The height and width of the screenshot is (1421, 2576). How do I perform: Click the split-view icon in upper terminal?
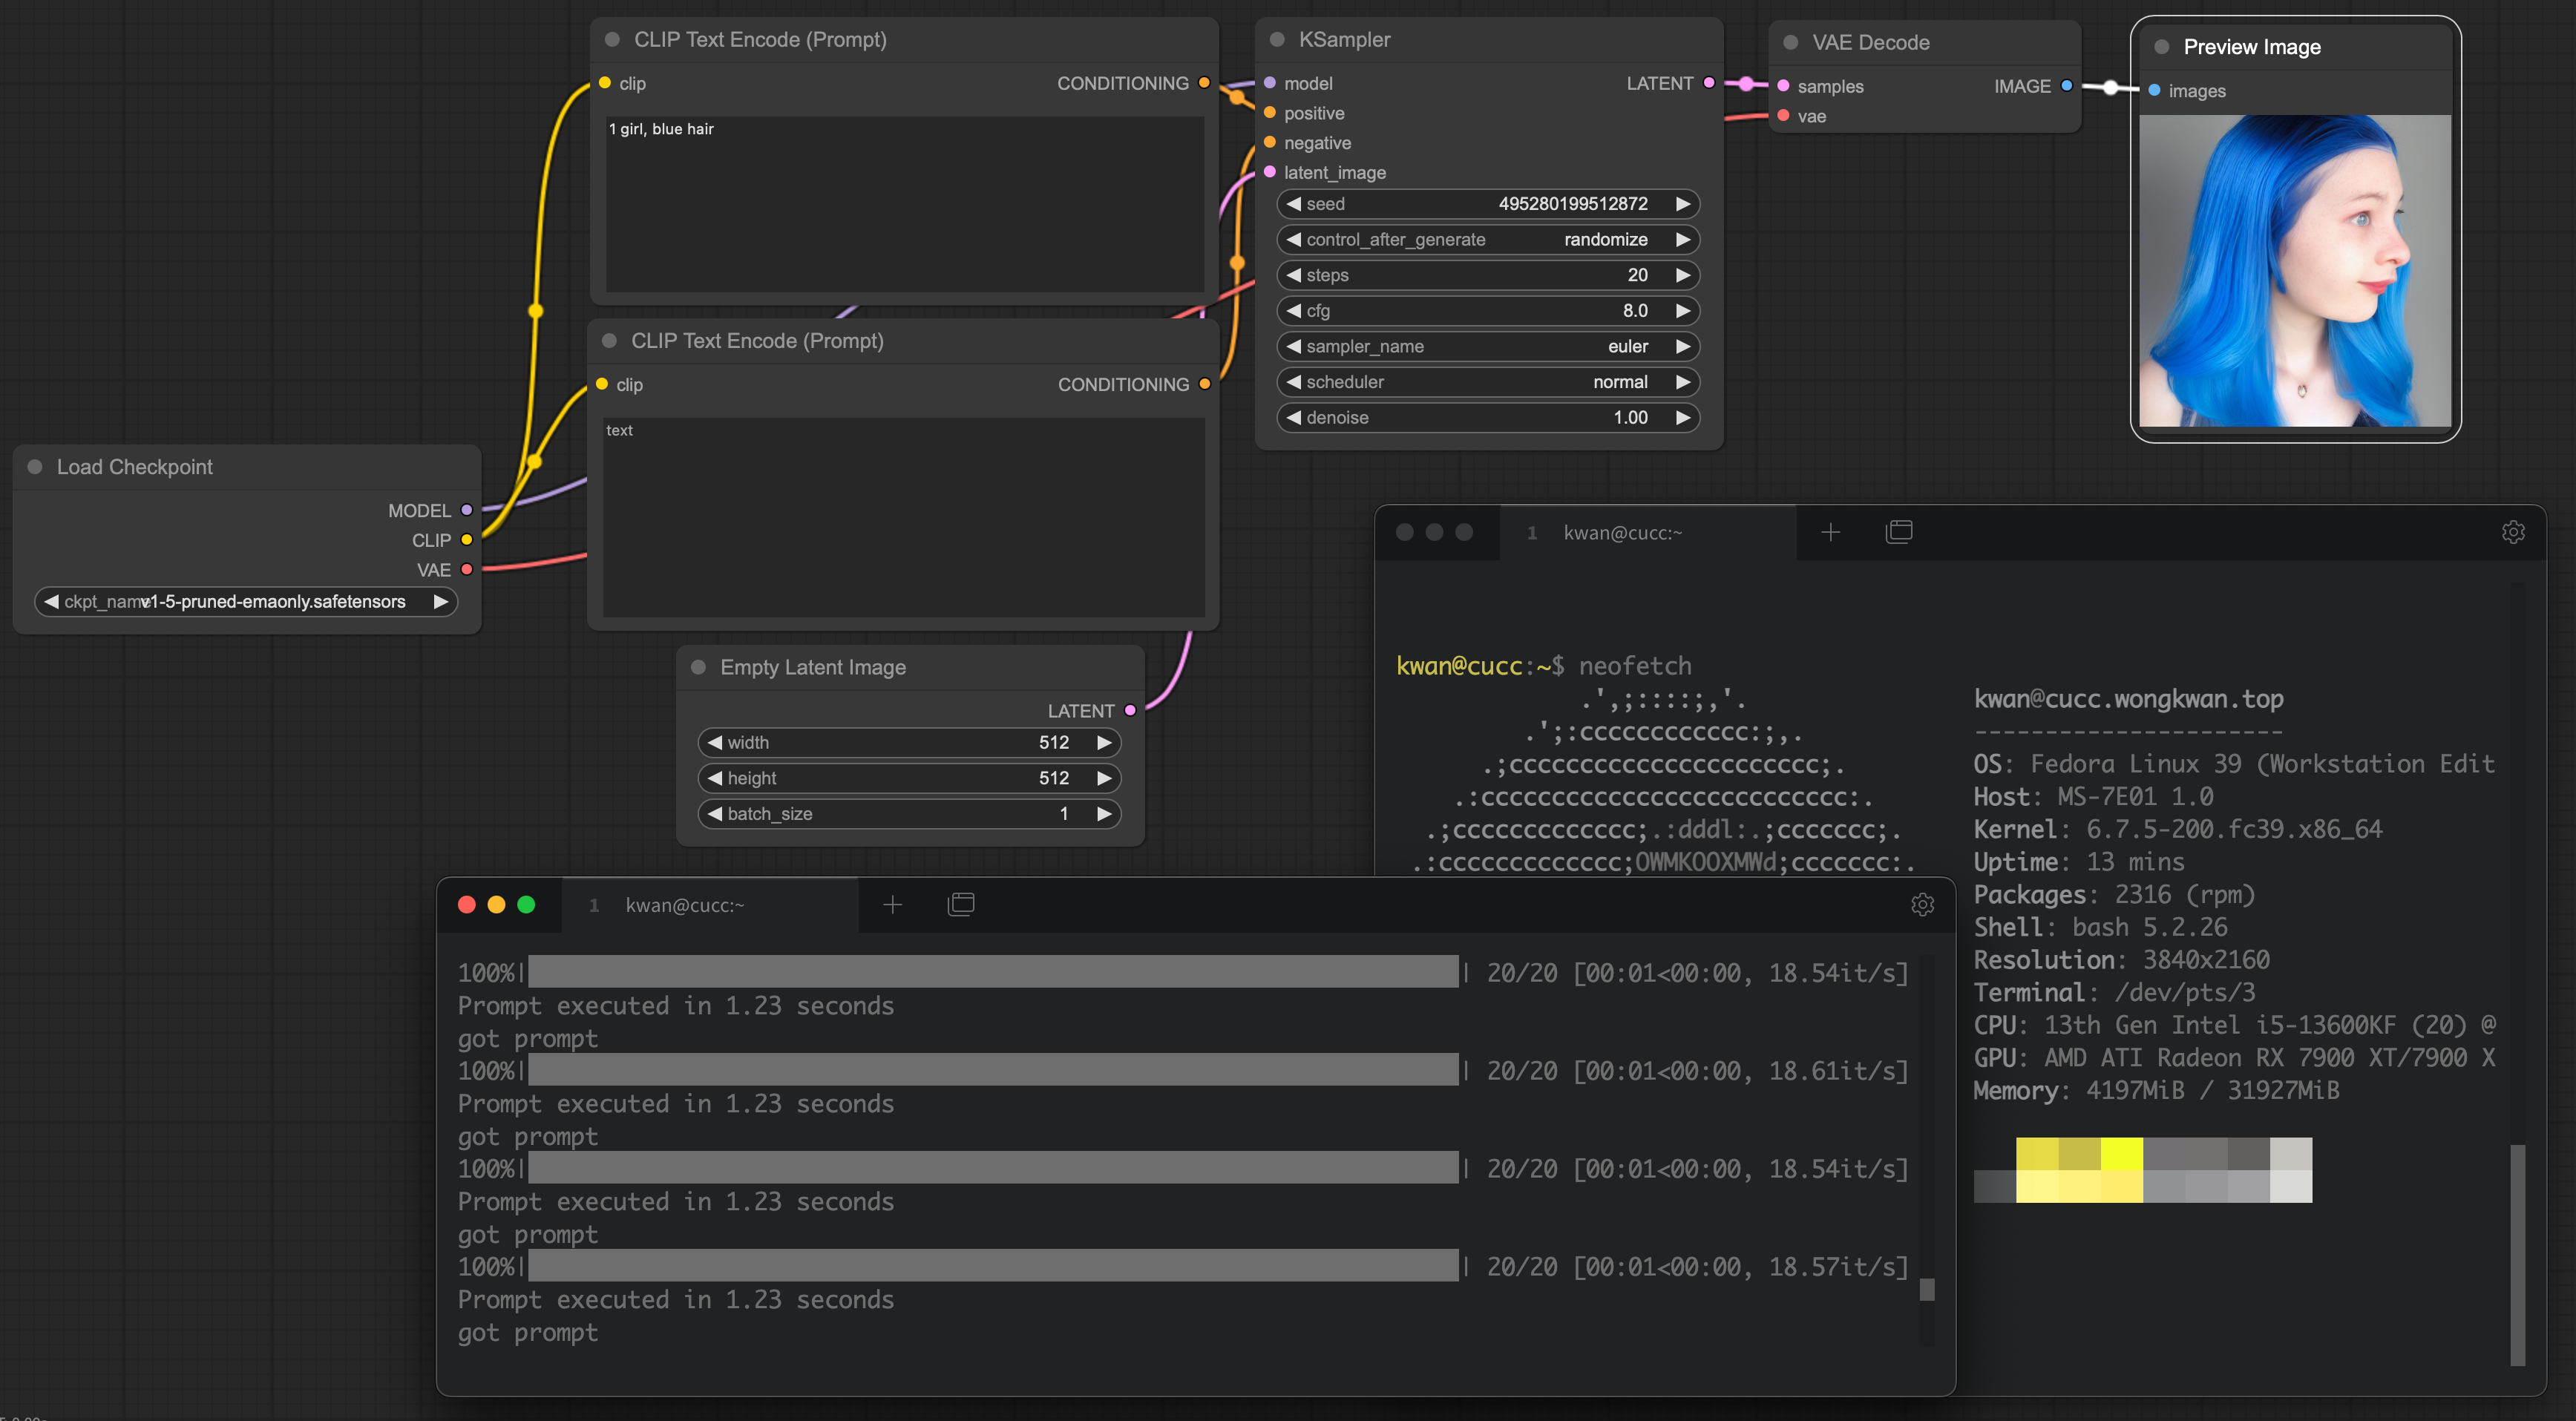1899,531
